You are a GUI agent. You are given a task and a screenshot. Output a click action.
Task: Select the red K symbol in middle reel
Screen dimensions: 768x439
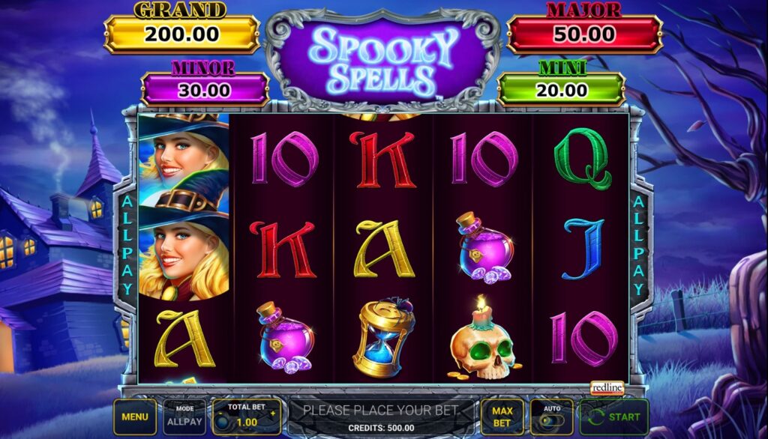point(383,160)
